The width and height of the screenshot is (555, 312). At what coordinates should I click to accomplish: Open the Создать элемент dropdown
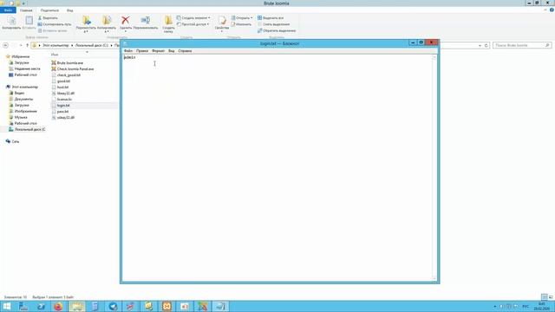click(x=193, y=17)
